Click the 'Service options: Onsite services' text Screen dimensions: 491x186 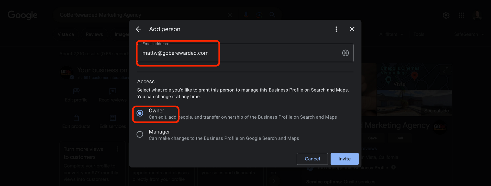[341, 182]
